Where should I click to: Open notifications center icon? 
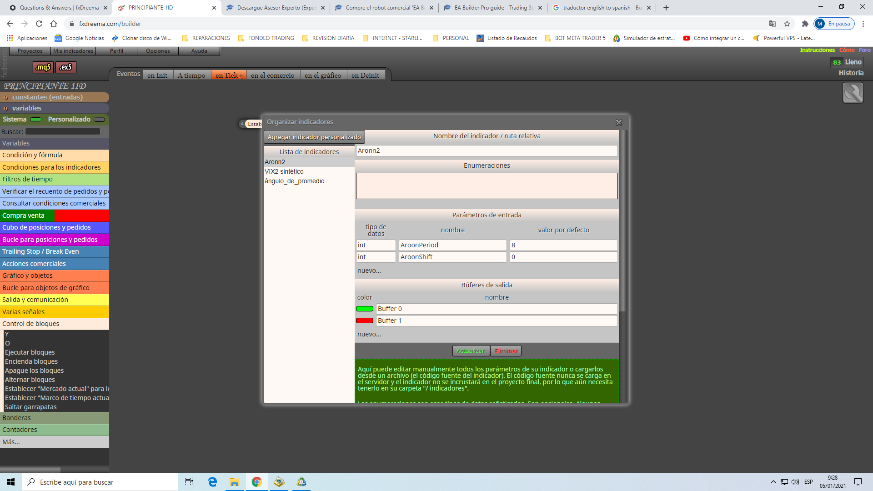(x=858, y=482)
